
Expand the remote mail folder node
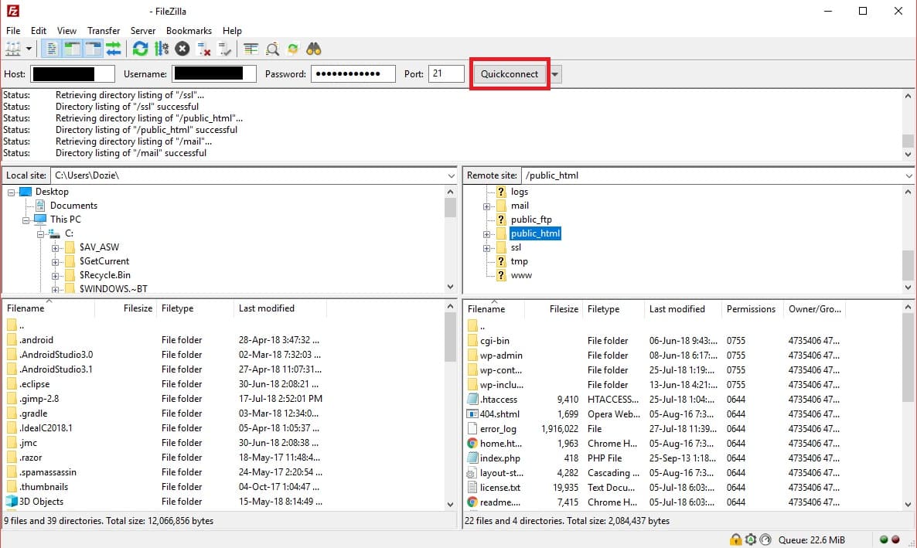tap(486, 206)
